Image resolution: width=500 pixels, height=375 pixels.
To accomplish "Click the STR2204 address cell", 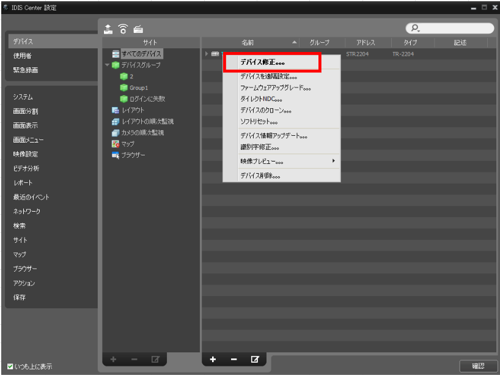I will pos(358,54).
